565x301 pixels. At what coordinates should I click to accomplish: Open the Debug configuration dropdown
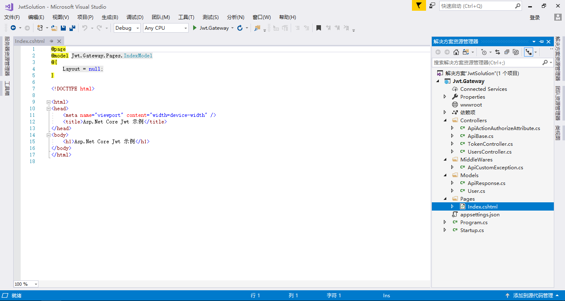138,28
